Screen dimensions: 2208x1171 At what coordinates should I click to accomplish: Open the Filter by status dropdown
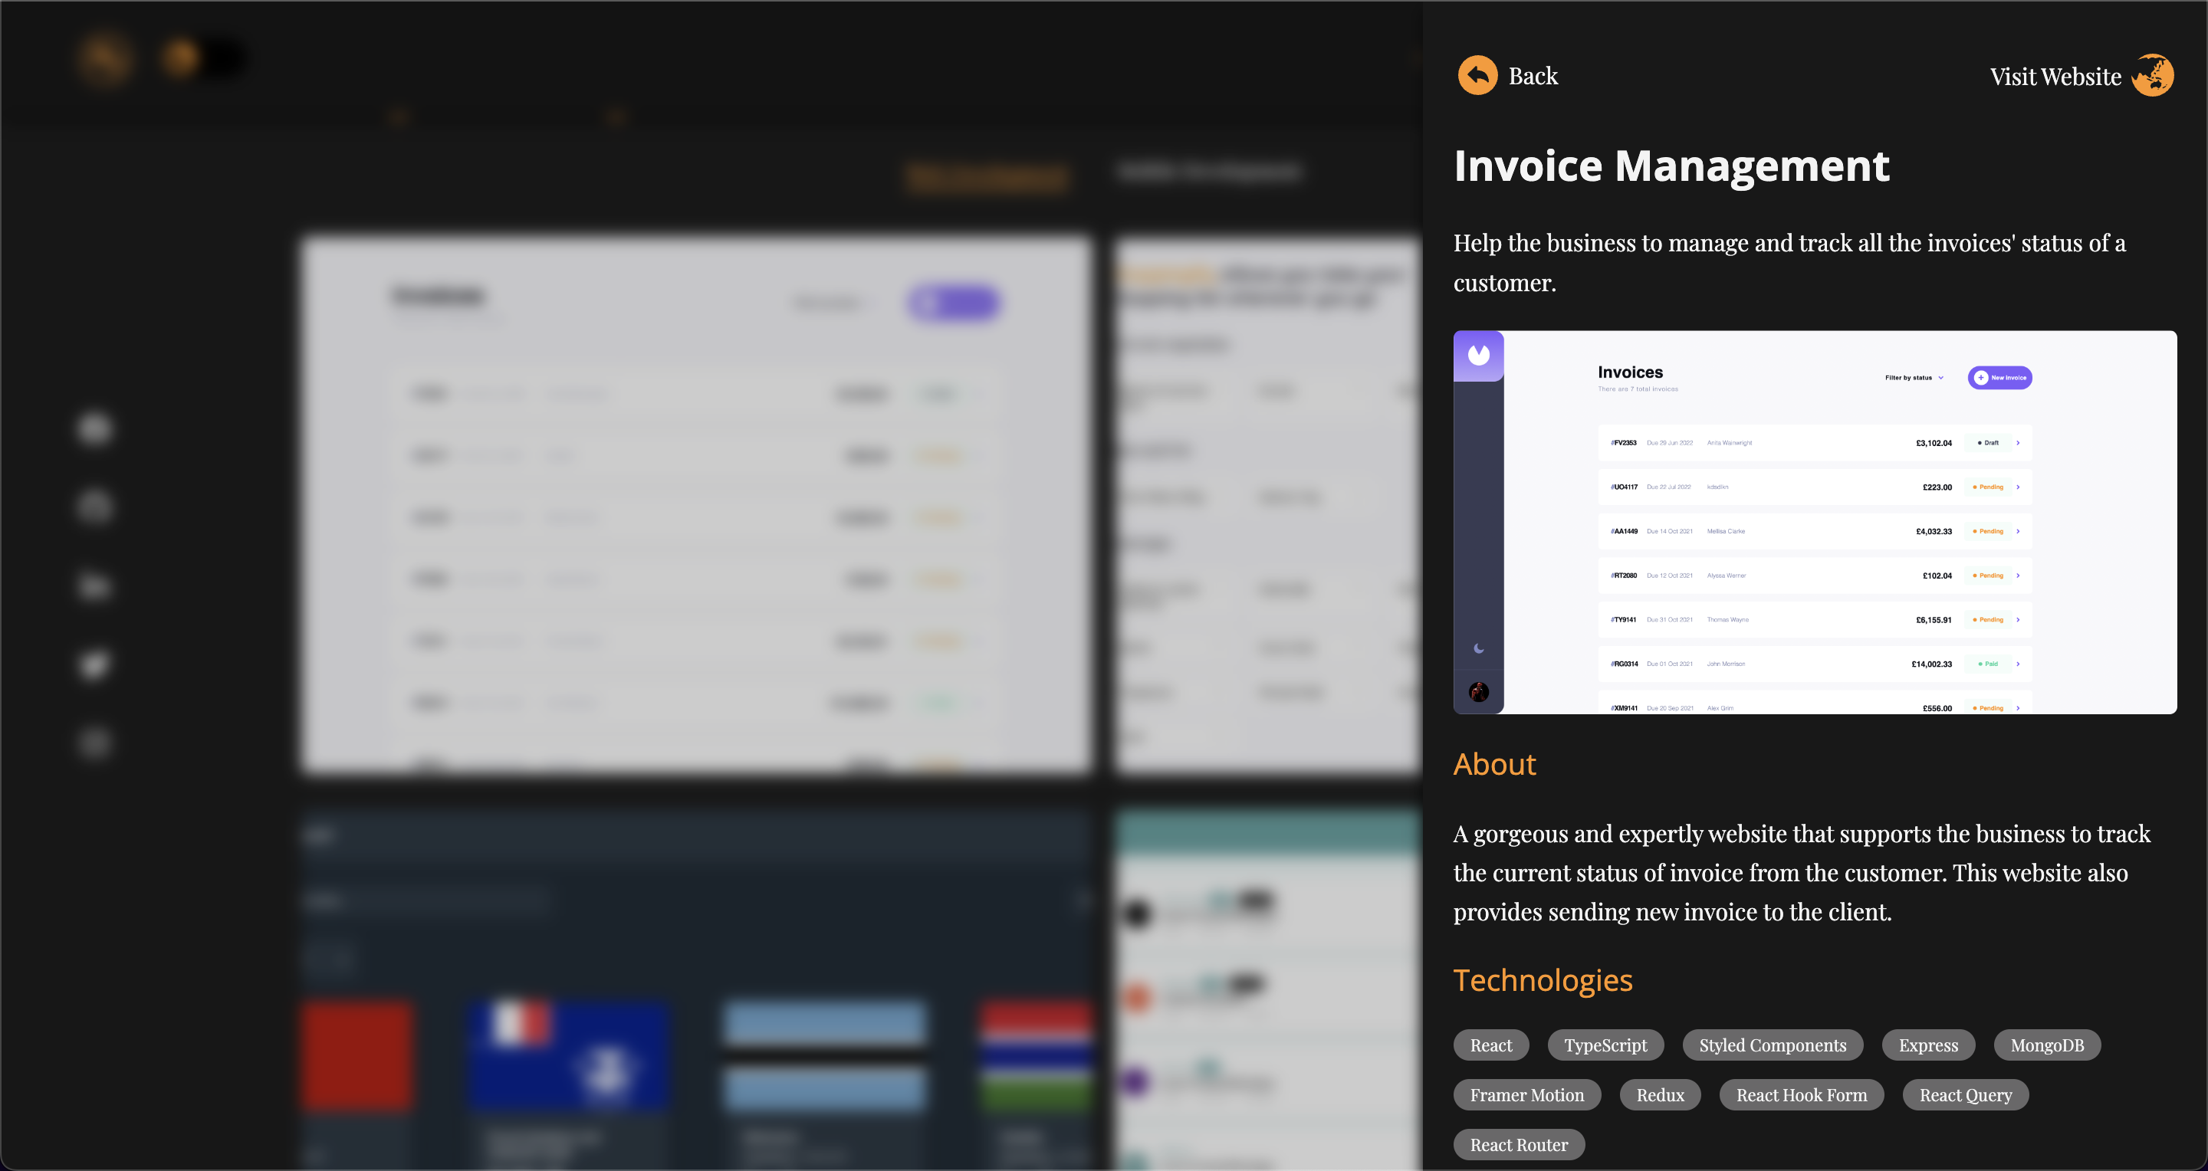[1911, 377]
